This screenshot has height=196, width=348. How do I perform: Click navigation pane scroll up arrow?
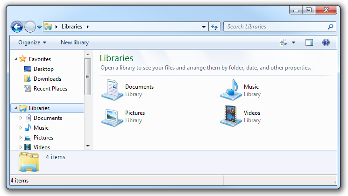[x=88, y=54]
